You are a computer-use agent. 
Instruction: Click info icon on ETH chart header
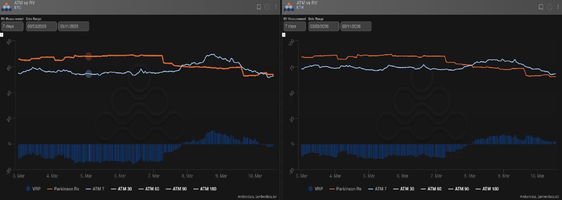tap(549, 7)
